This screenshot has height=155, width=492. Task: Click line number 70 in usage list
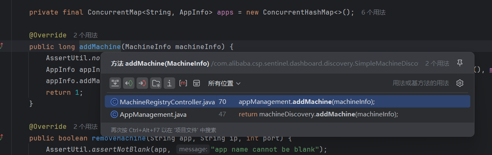click(x=222, y=102)
